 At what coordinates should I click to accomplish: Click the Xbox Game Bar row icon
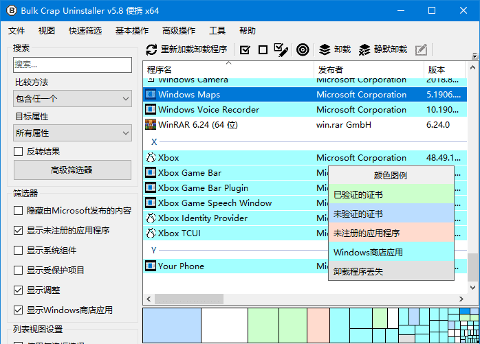(151, 172)
